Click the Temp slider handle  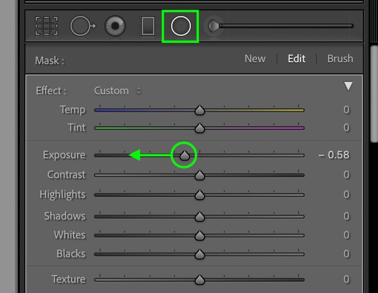[200, 110]
